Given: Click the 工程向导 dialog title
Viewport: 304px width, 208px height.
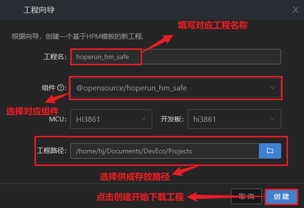Looking at the screenshot, I should tap(39, 10).
